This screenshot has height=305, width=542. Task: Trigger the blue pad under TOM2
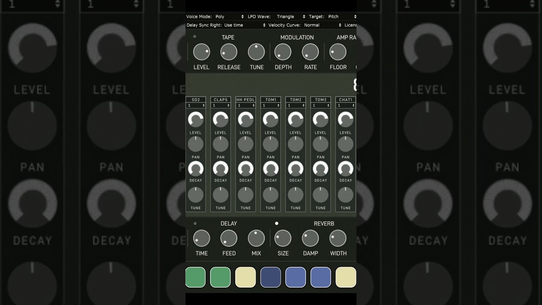[x=296, y=277]
